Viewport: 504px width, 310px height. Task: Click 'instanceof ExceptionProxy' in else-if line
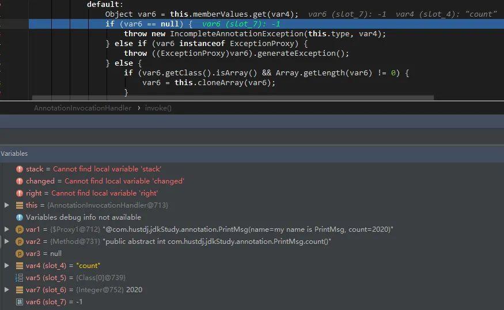pyautogui.click(x=237, y=44)
